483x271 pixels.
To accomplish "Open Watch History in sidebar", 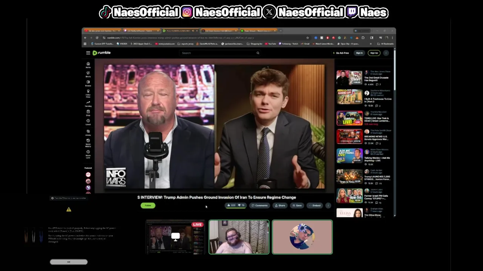I will tap(88, 143).
